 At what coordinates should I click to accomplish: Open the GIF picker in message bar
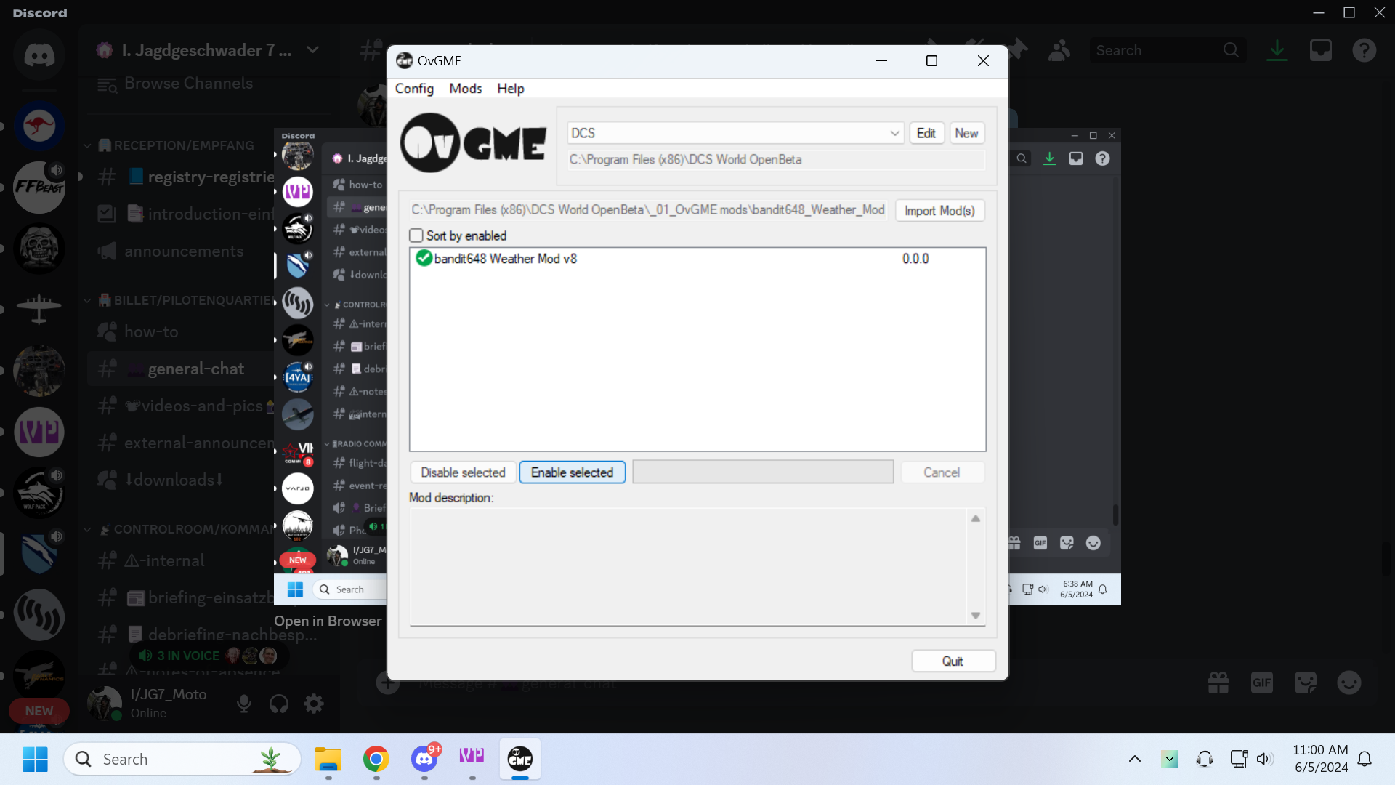tap(1262, 683)
